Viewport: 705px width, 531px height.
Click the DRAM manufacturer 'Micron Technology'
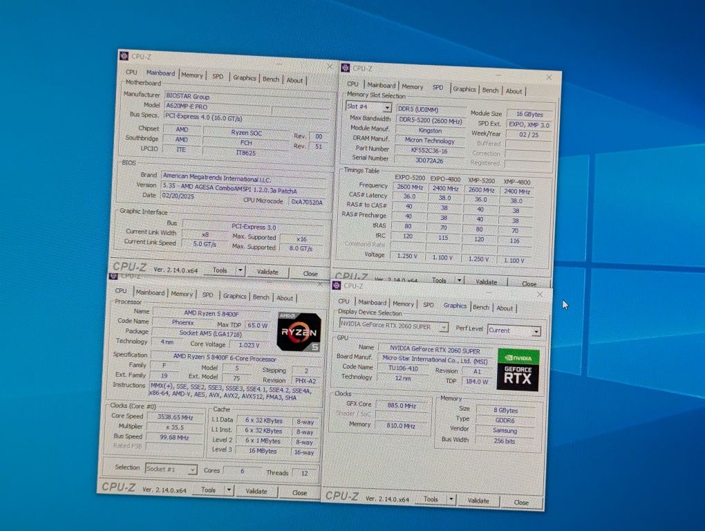tap(429, 140)
